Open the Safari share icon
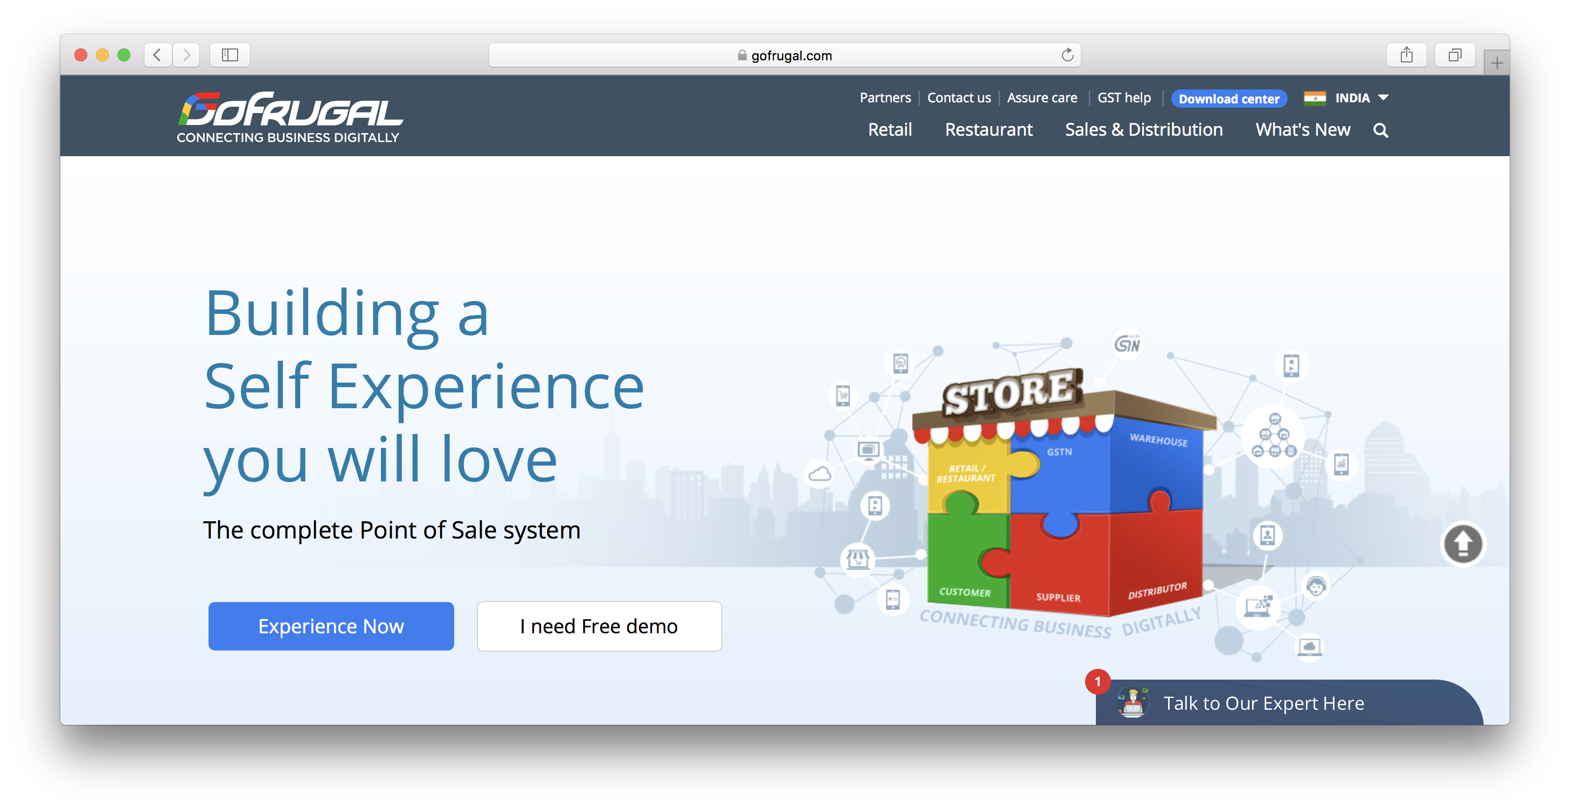 1406,55
